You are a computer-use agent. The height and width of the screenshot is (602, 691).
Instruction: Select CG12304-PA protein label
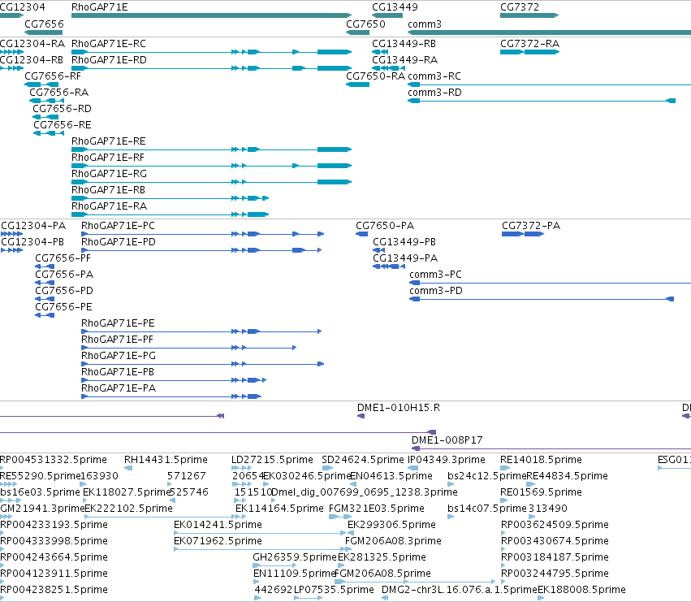[33, 226]
